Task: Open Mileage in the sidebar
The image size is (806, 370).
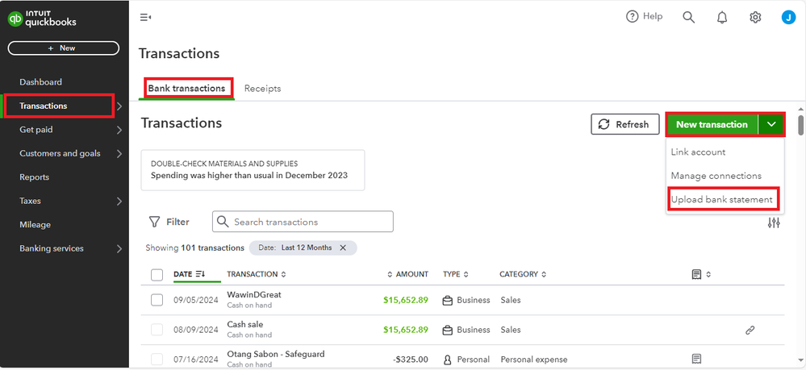Action: point(35,225)
